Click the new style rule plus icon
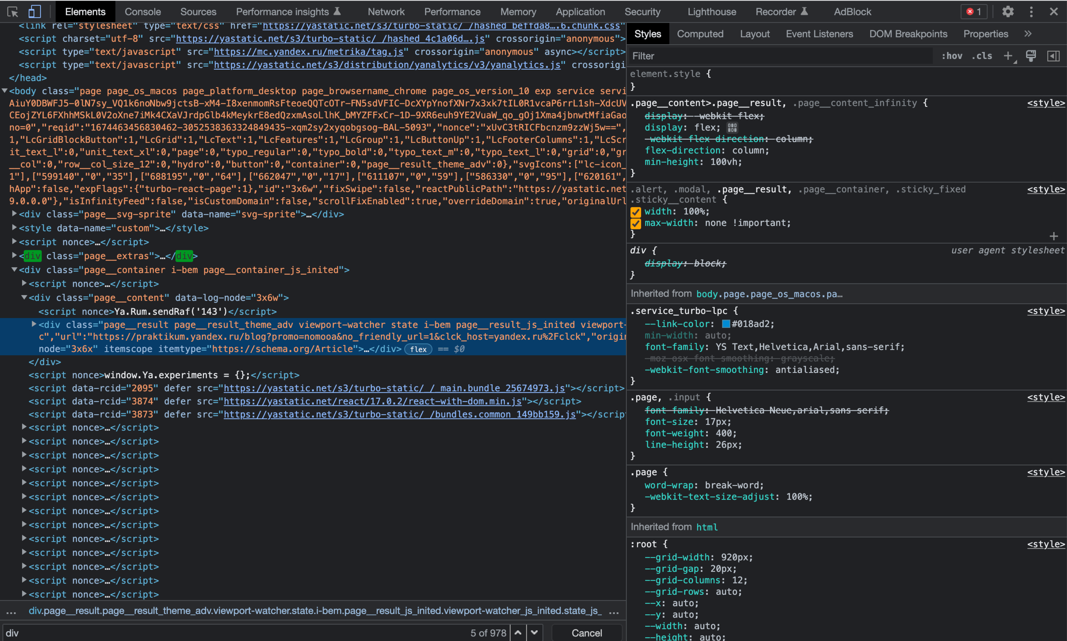The height and width of the screenshot is (641, 1067). [1008, 56]
